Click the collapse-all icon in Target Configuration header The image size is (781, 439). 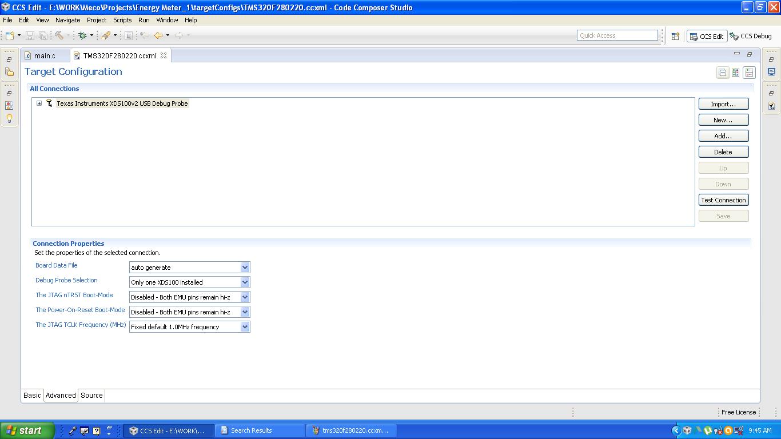click(x=723, y=73)
